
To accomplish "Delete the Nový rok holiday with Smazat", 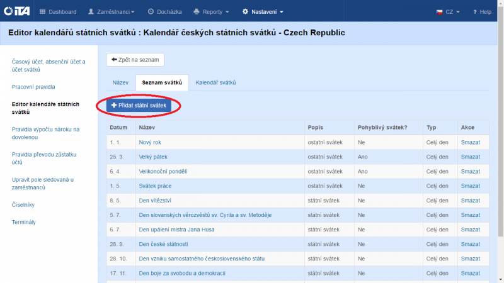I will [470, 143].
